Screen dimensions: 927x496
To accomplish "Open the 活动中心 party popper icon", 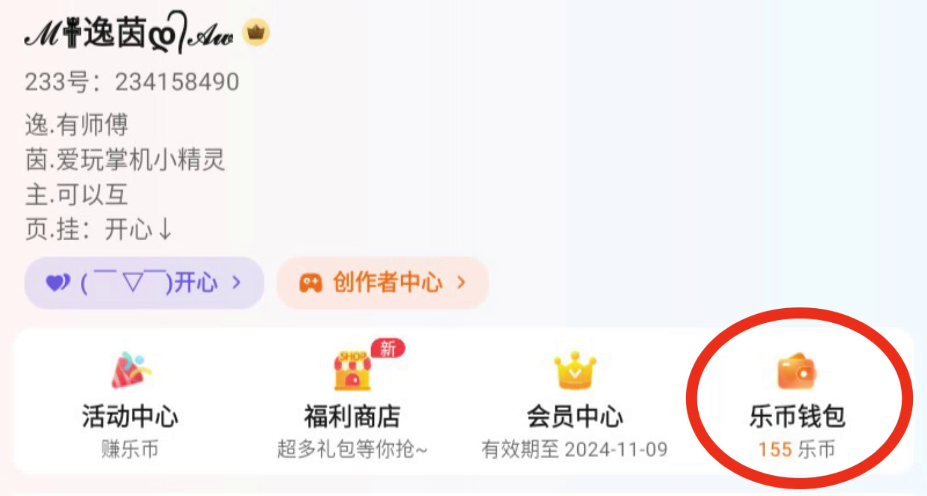I will pyautogui.click(x=131, y=370).
